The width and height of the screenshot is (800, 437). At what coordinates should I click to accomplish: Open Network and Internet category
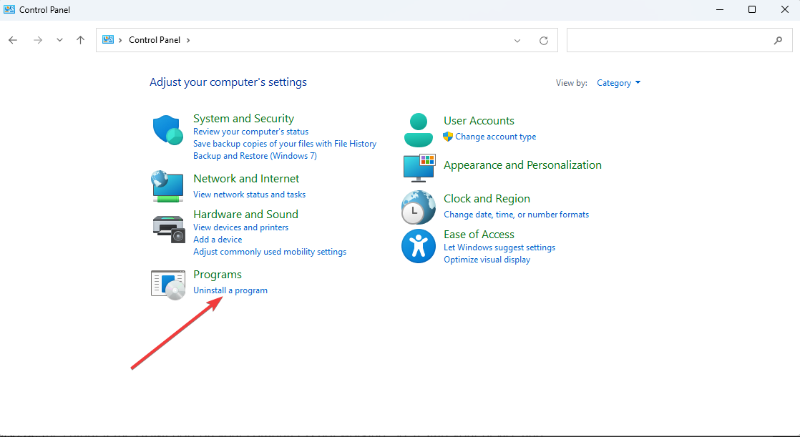pyautogui.click(x=246, y=179)
